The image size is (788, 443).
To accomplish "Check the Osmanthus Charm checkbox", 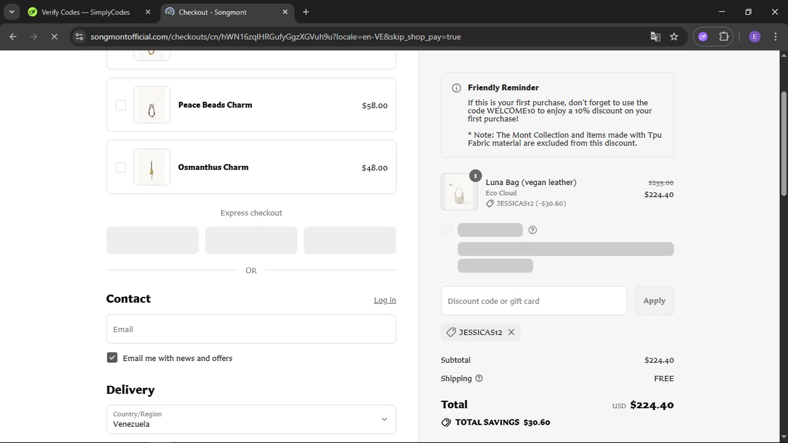I will tap(121, 168).
